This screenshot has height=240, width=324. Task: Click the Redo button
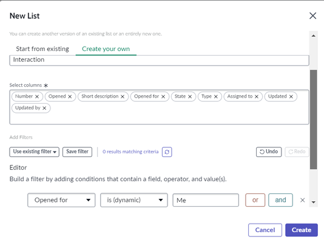tap(297, 152)
